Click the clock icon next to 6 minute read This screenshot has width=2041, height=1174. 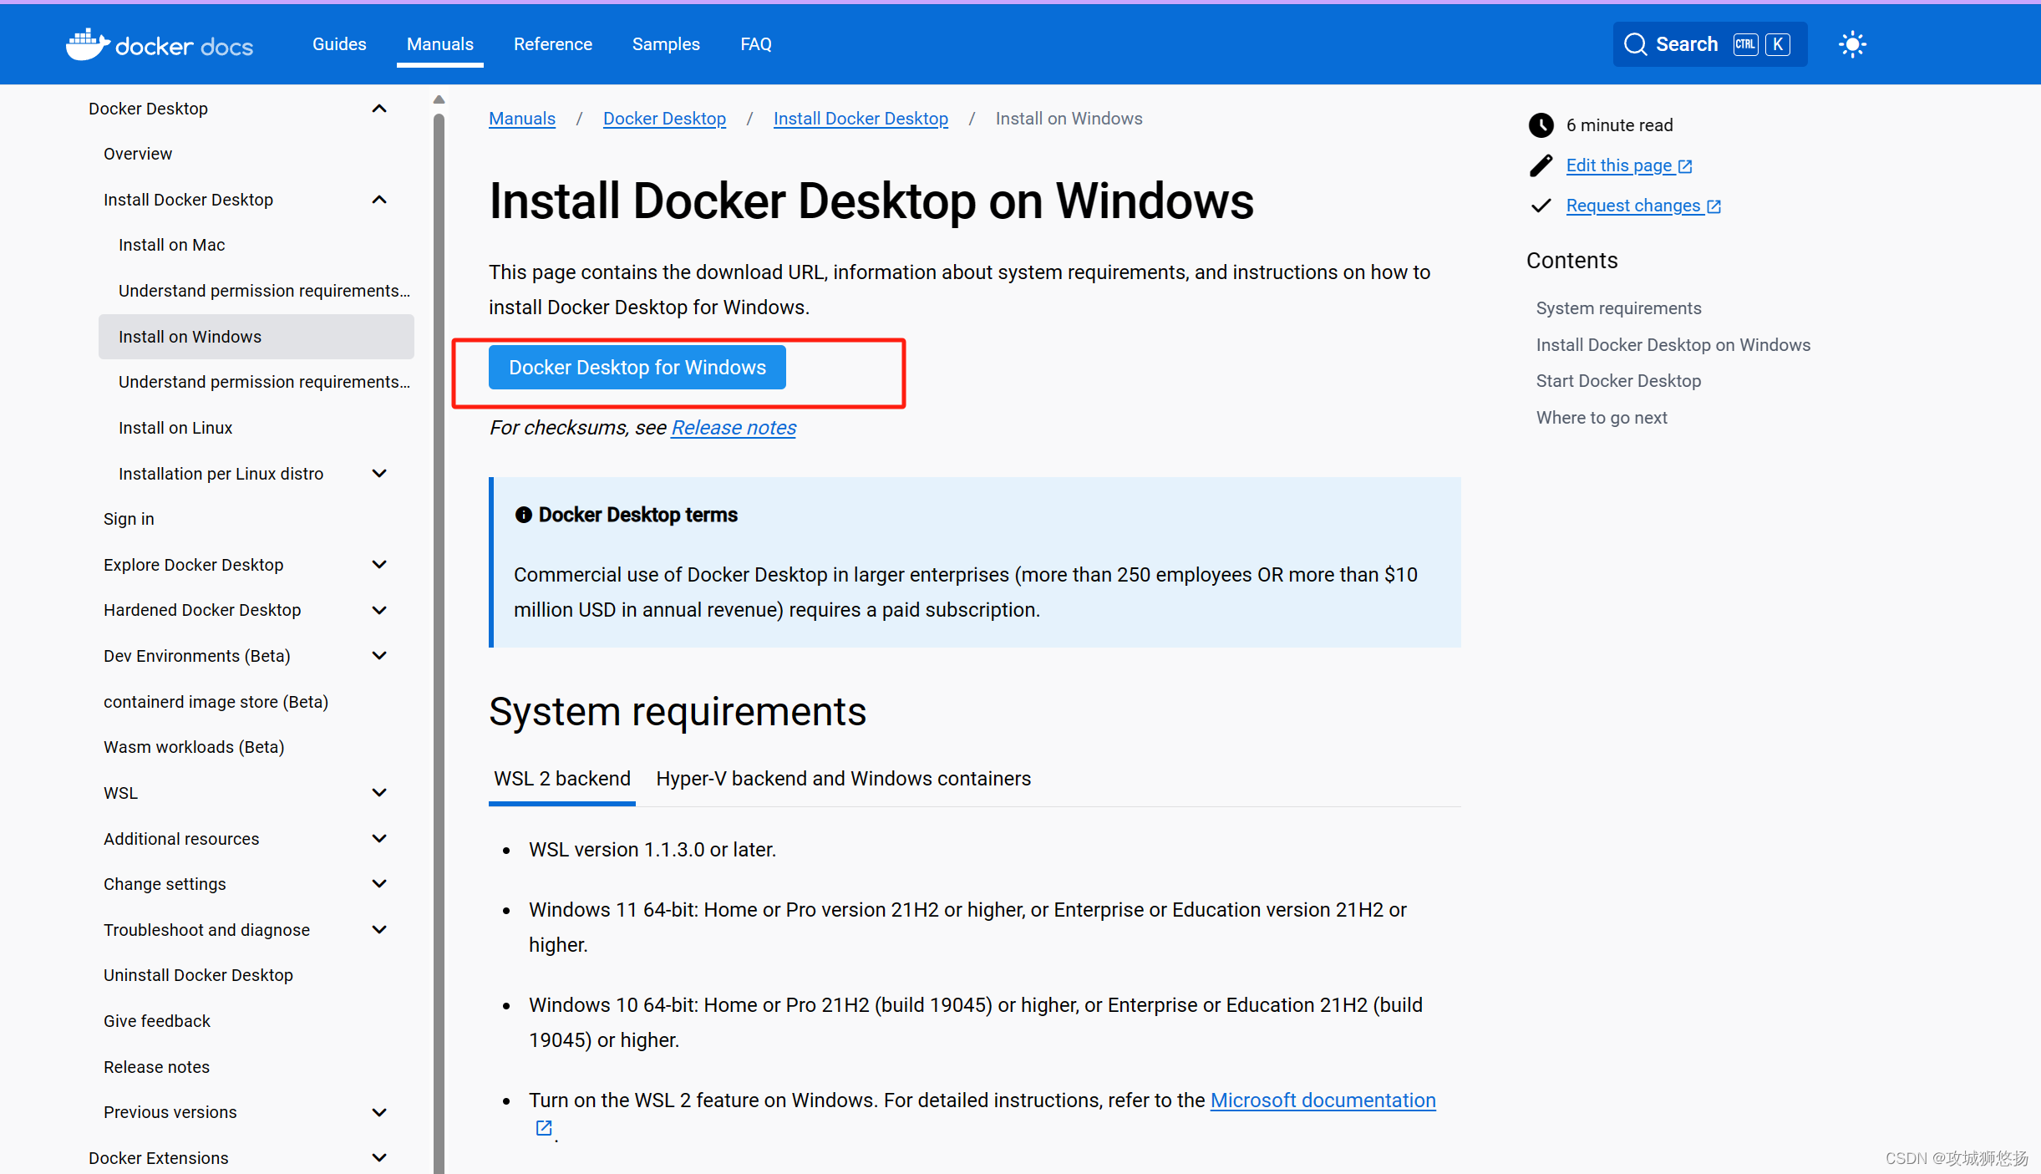(1541, 125)
